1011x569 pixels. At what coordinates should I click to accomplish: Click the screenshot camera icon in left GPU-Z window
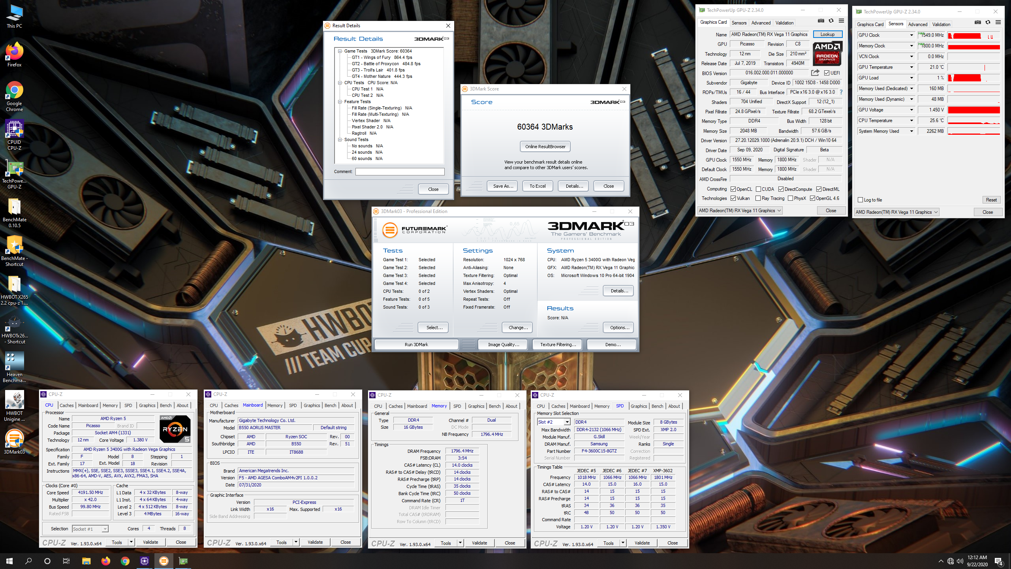click(821, 21)
